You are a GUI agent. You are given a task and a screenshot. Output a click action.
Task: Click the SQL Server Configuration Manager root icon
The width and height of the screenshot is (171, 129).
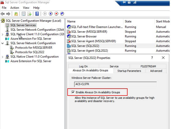[3, 21]
